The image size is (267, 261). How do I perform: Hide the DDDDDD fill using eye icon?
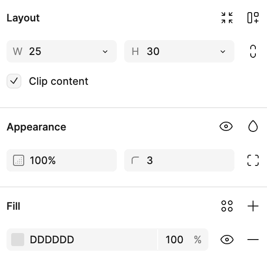click(227, 240)
